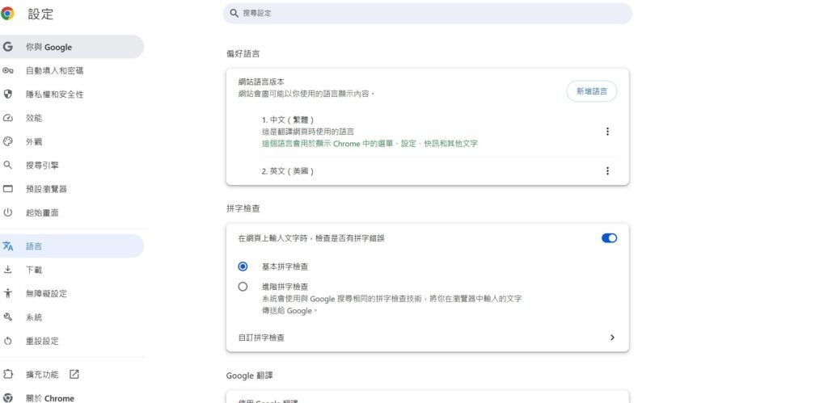Viewport: 828px width, 403px height.
Task: Click the puzzle piece icon for 擴充功能
Action: click(7, 375)
